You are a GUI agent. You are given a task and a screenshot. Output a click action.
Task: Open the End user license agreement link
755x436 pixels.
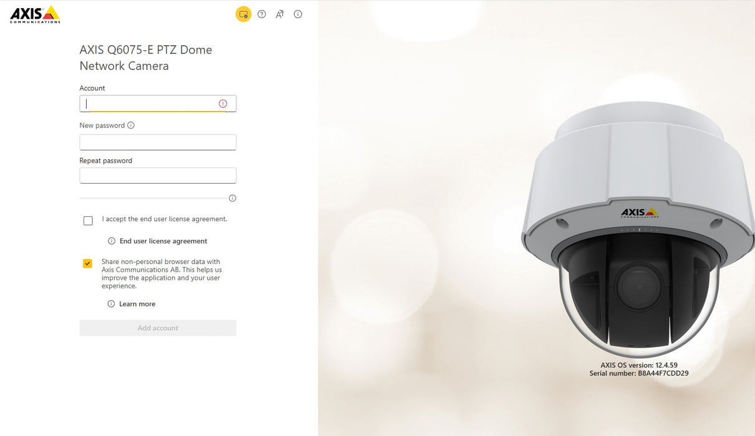[x=163, y=241]
